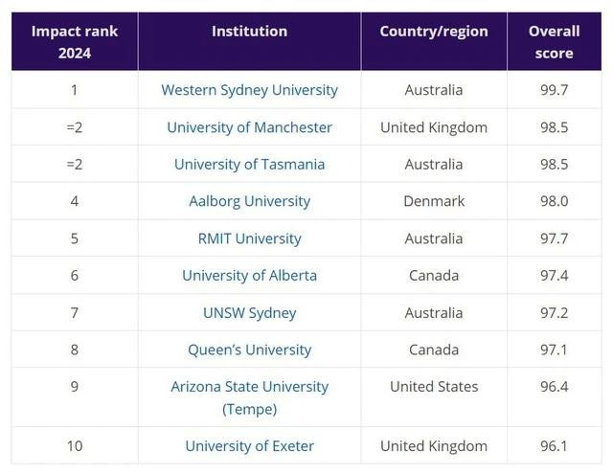Click the 96.1 score cell
This screenshot has height=475, width=613.
coord(554,446)
